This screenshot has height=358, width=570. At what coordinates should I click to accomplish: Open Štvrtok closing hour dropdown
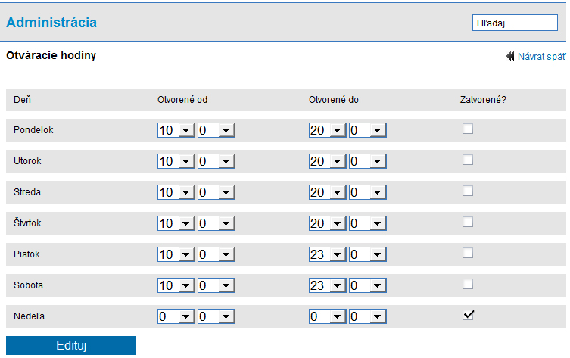click(x=328, y=223)
